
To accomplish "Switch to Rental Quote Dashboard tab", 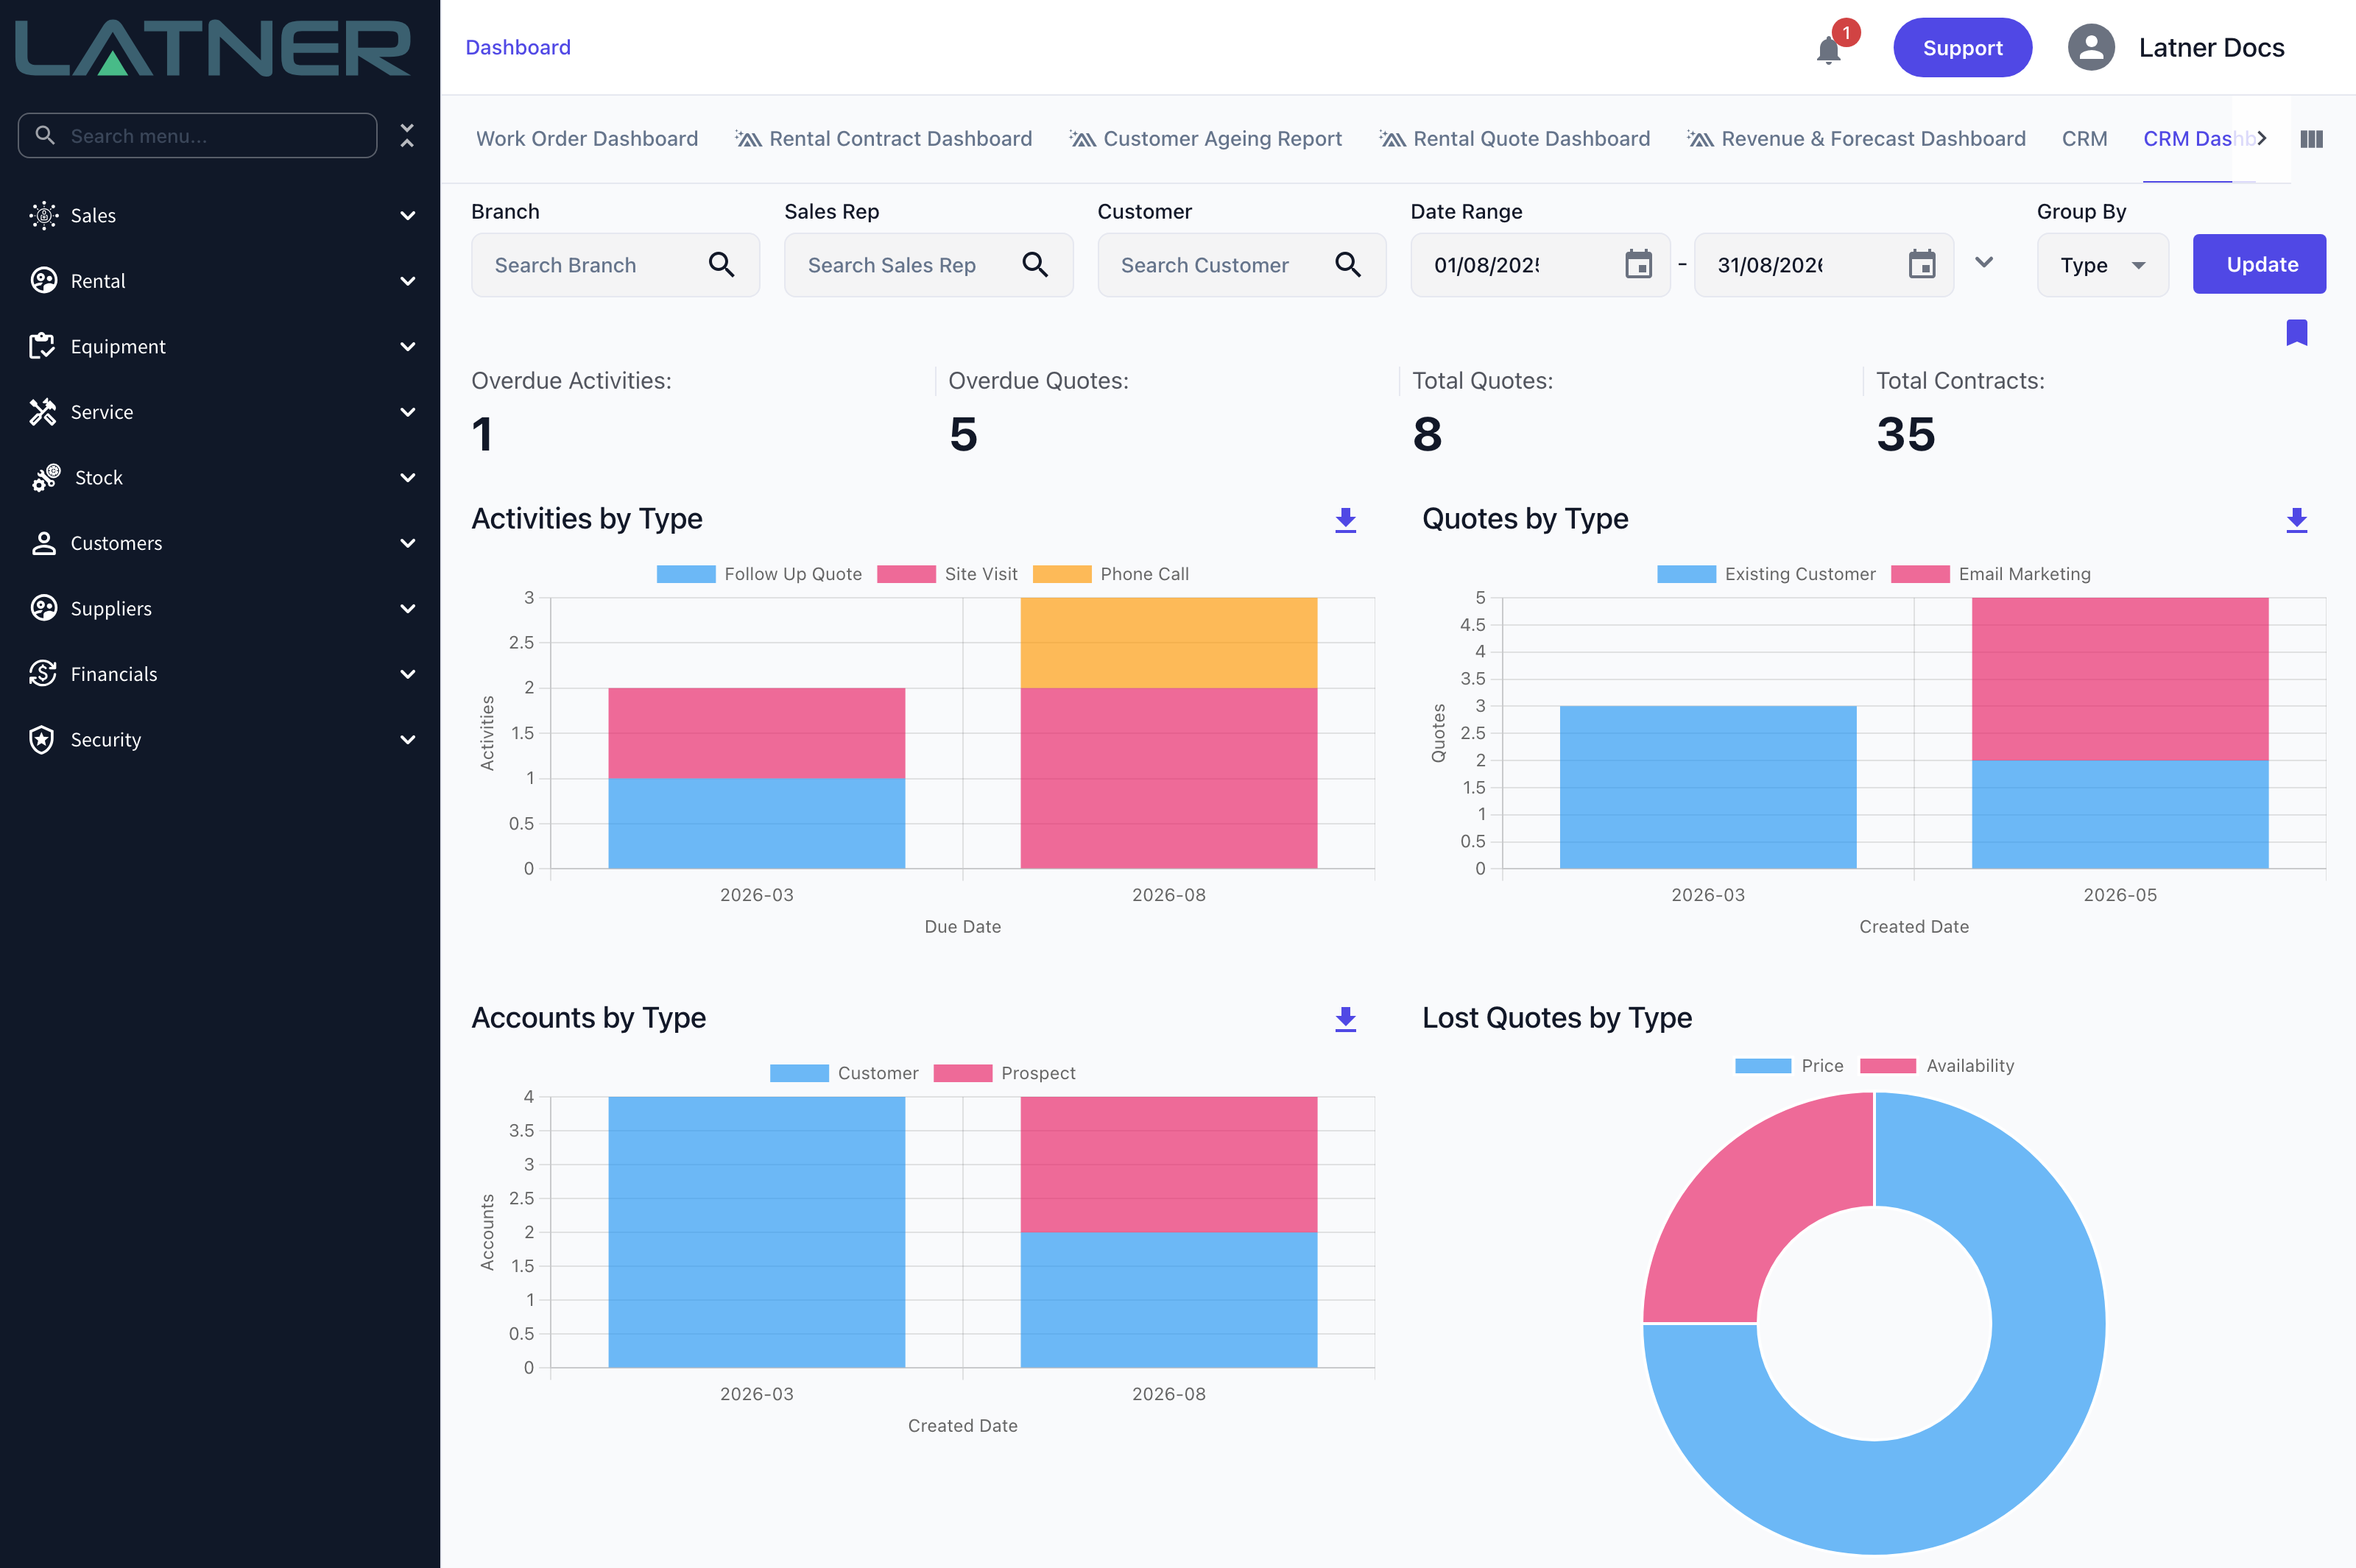I will 1514,139.
